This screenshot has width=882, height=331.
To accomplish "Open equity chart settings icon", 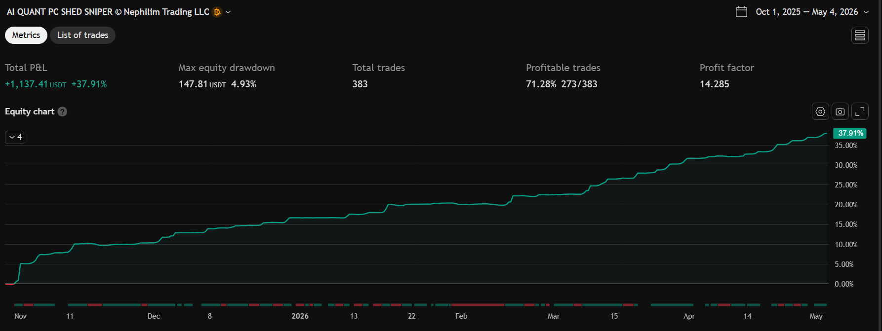I will point(820,111).
